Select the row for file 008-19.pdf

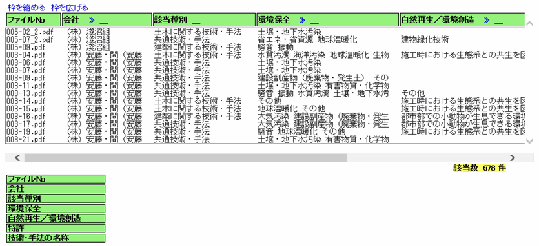[x=265, y=131]
